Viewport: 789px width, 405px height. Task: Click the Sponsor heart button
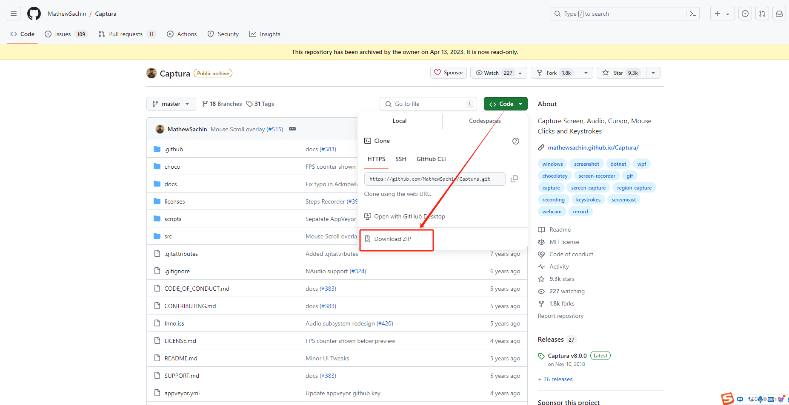[449, 73]
